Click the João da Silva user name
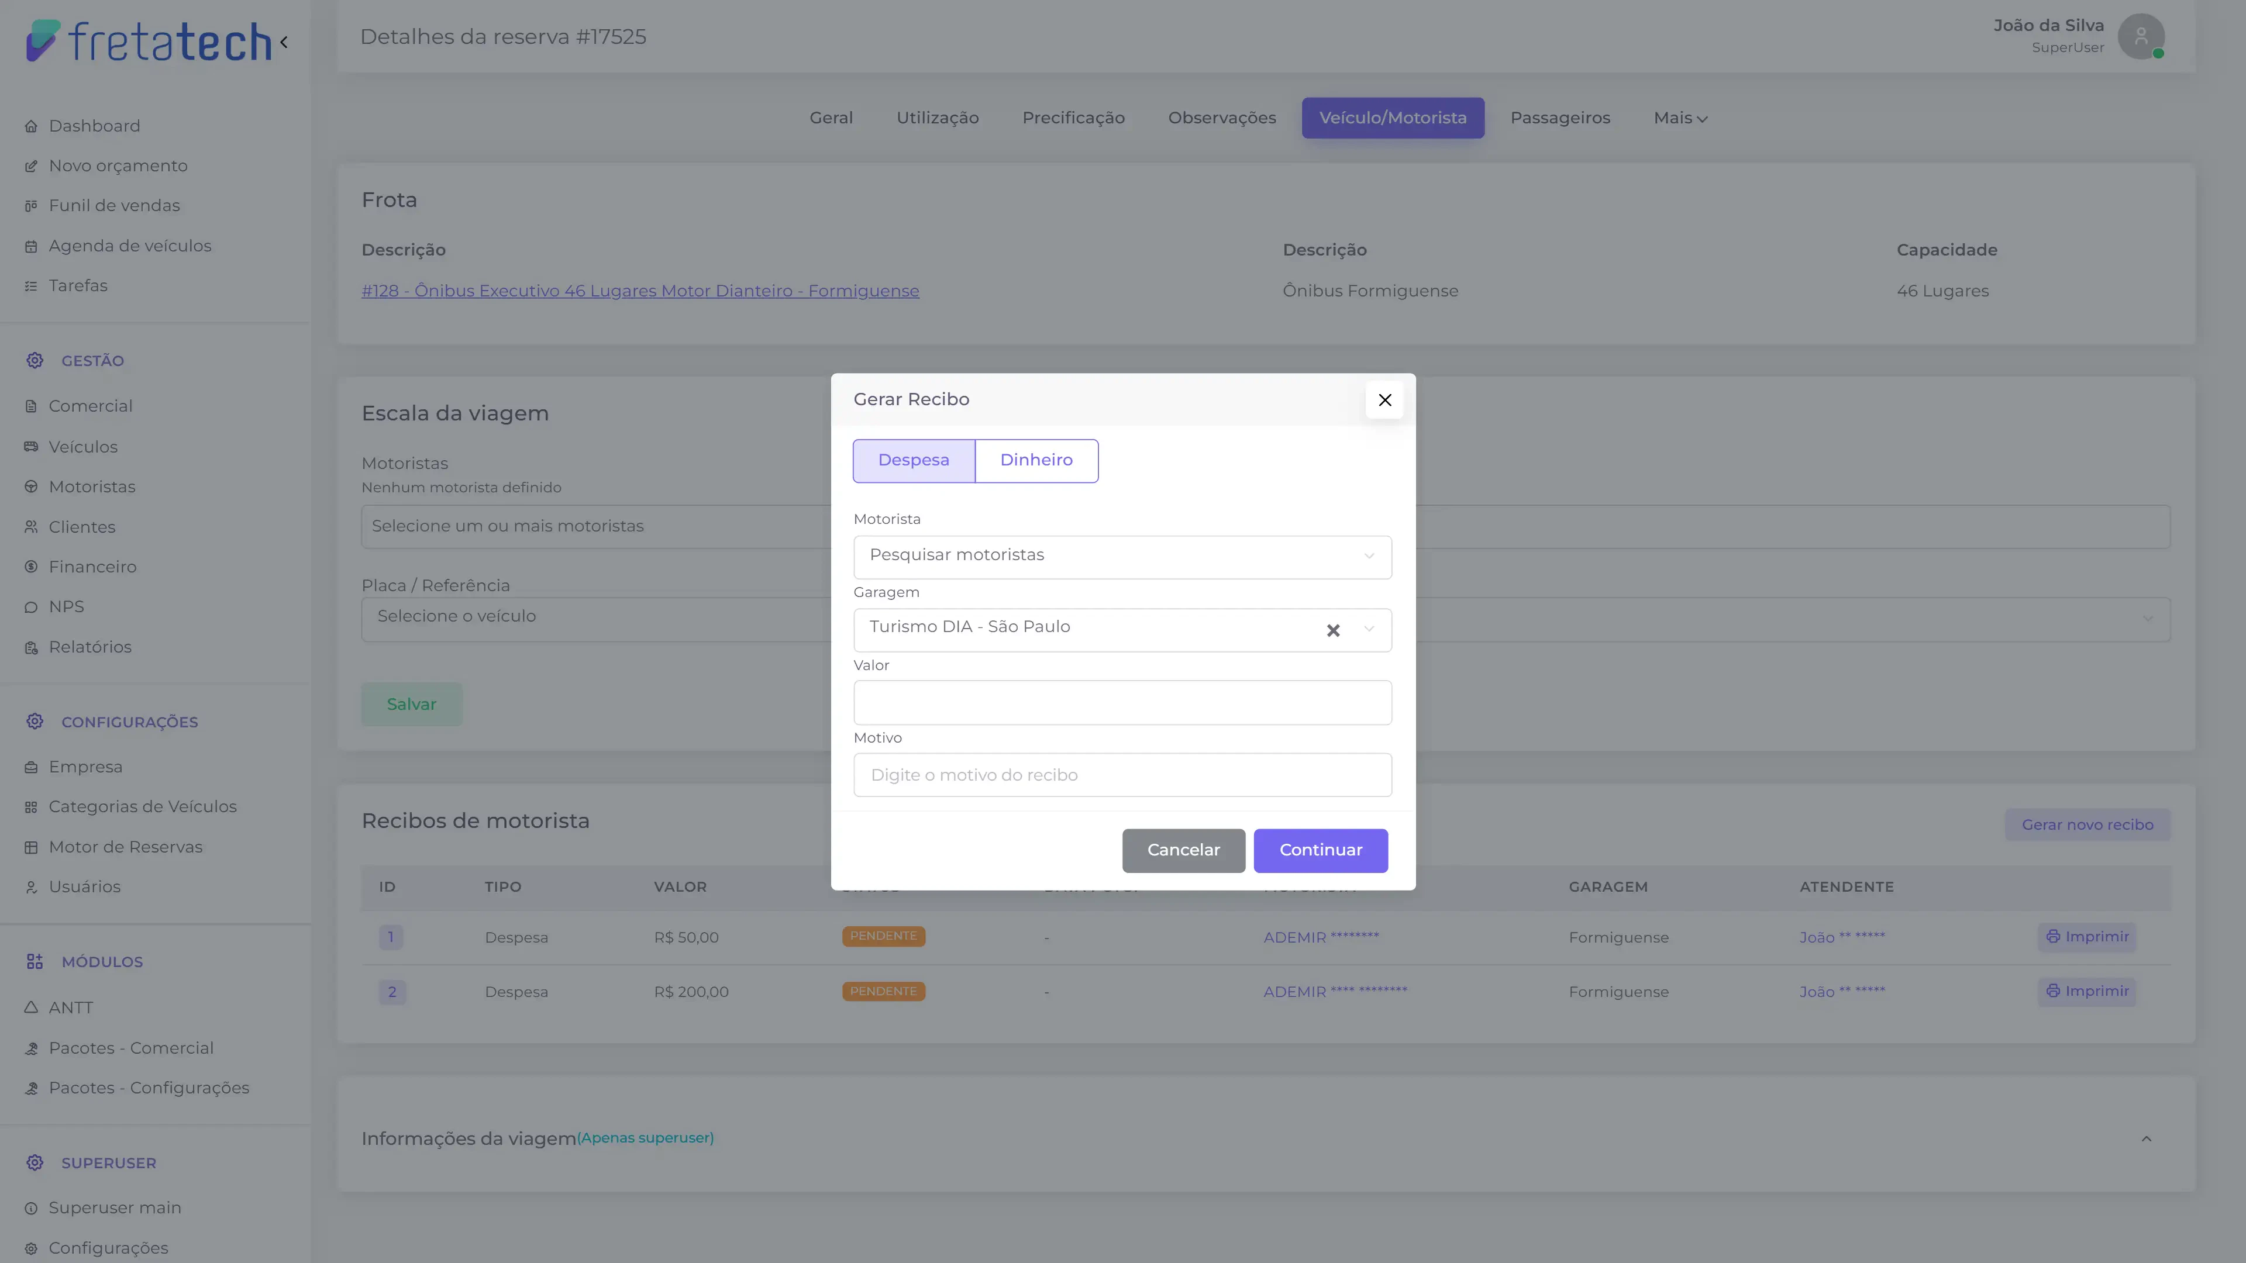The width and height of the screenshot is (2246, 1263). (x=2048, y=26)
